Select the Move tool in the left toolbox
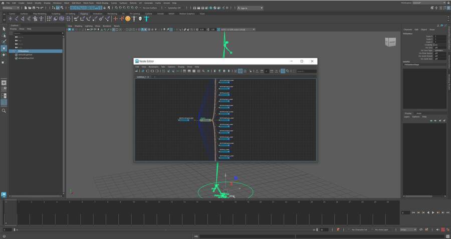This screenshot has height=239, width=451. [x=4, y=48]
